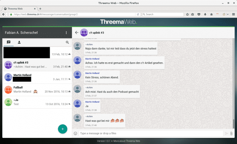The height and width of the screenshot is (144, 237).
Task: Go back using the arrow beside c't uplink #3
Action: click(77, 33)
